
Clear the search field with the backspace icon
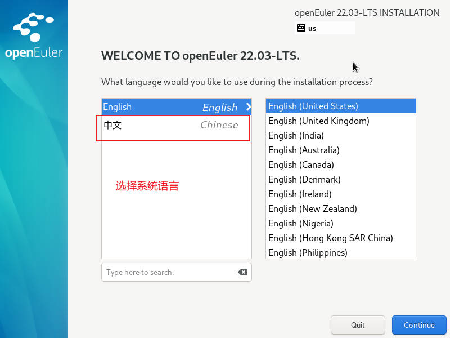pos(242,272)
